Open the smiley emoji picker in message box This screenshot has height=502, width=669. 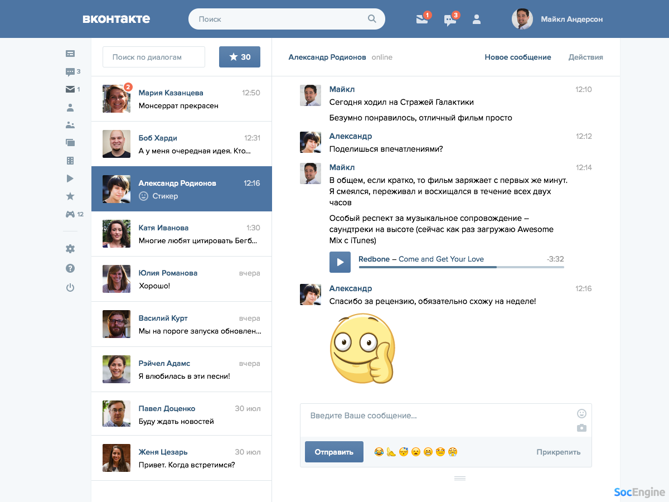click(x=581, y=413)
